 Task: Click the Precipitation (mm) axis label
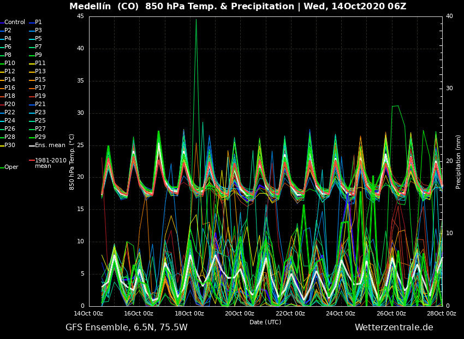click(459, 161)
